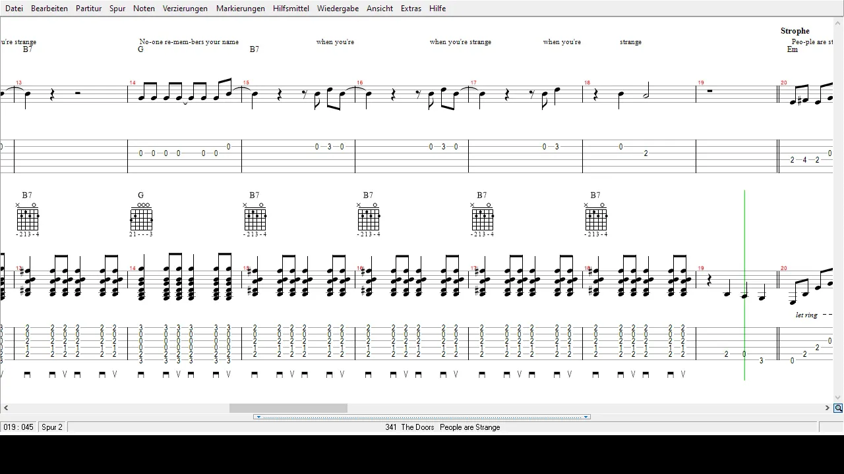The width and height of the screenshot is (844, 474).
Task: Click the G chord diagram fingered 21---3
Action: click(140, 219)
